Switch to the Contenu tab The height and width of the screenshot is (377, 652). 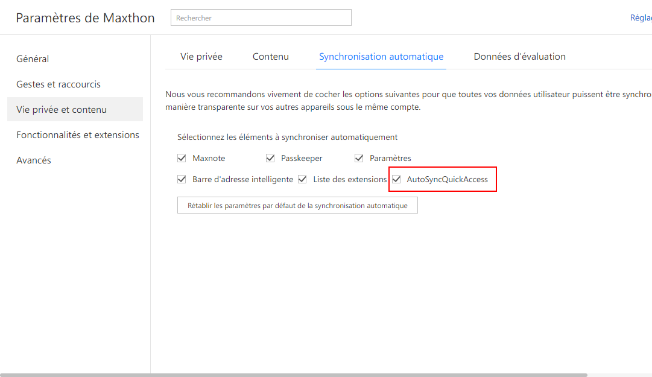point(271,57)
